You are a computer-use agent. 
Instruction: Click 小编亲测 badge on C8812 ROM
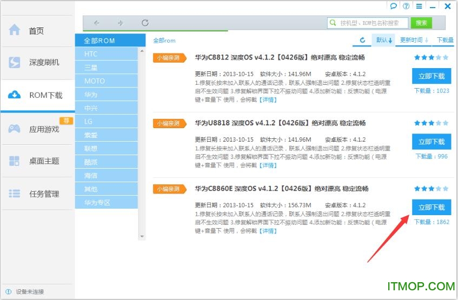[169, 58]
